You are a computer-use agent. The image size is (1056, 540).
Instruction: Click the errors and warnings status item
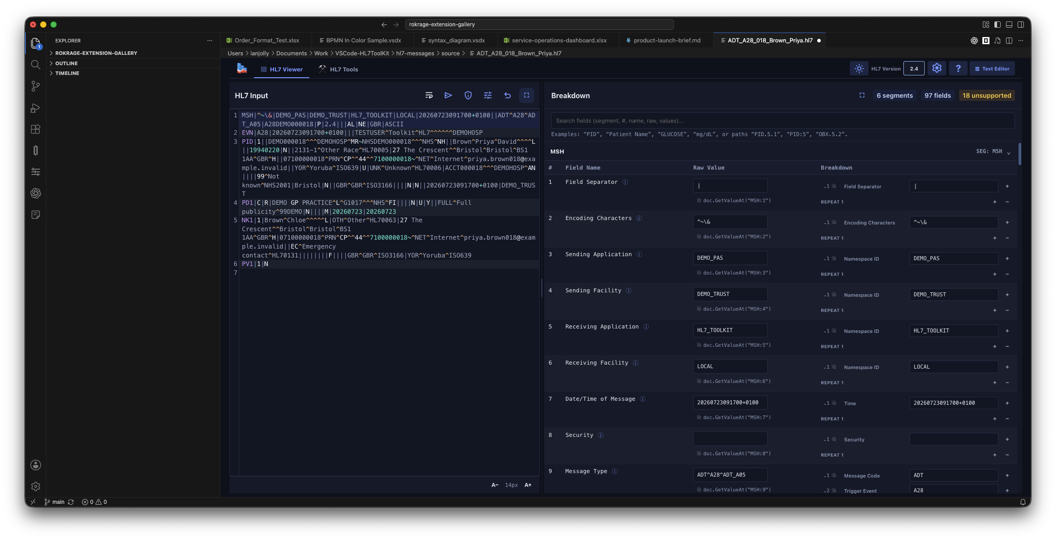coord(94,502)
